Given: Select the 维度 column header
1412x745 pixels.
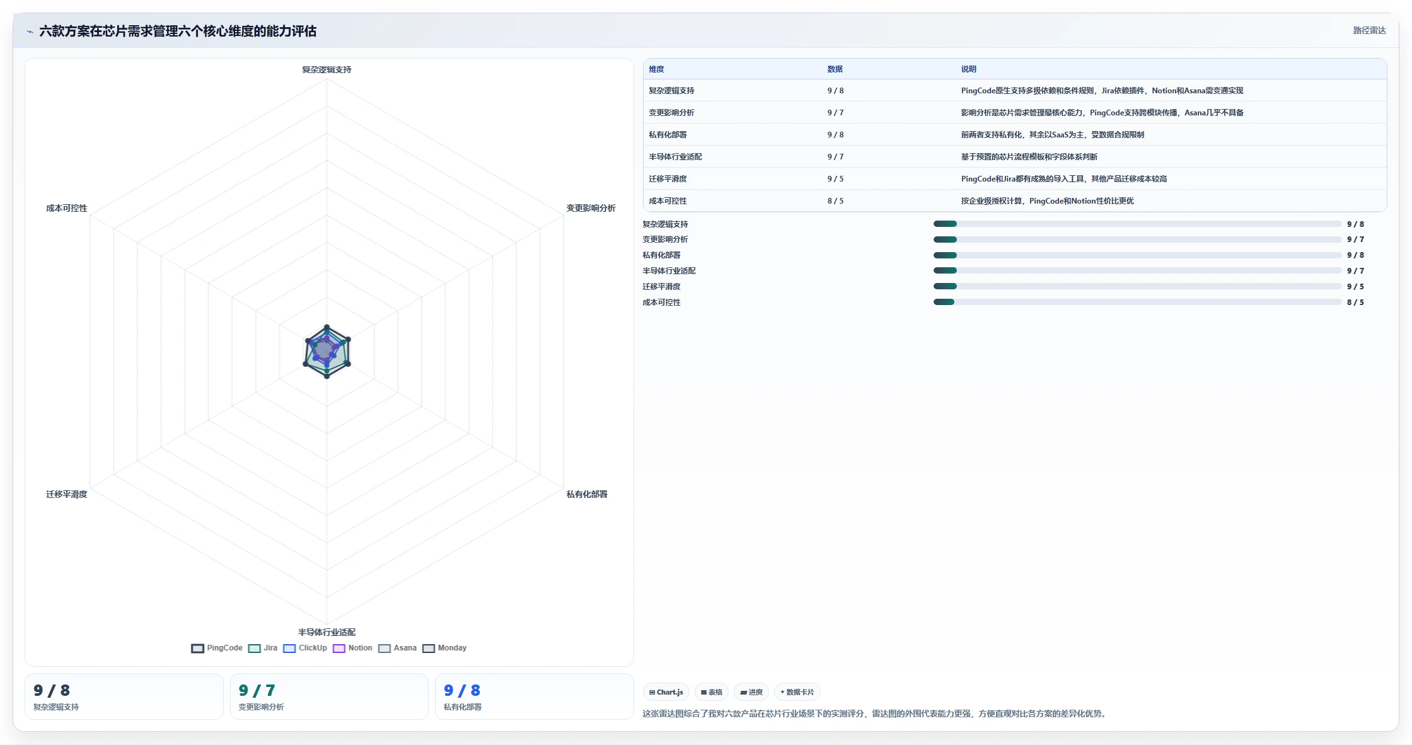Looking at the screenshot, I should tap(657, 69).
